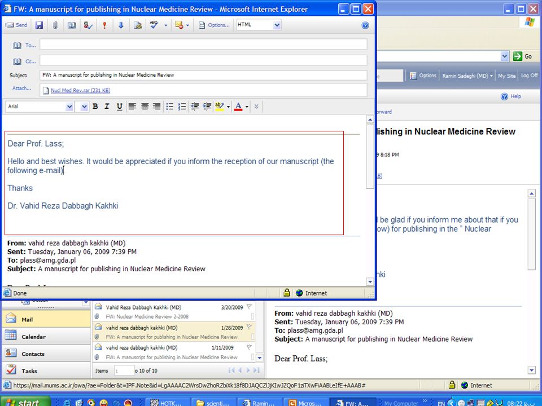Click into the Cc recipients field
Screen dimensions: 542x406
203,60
